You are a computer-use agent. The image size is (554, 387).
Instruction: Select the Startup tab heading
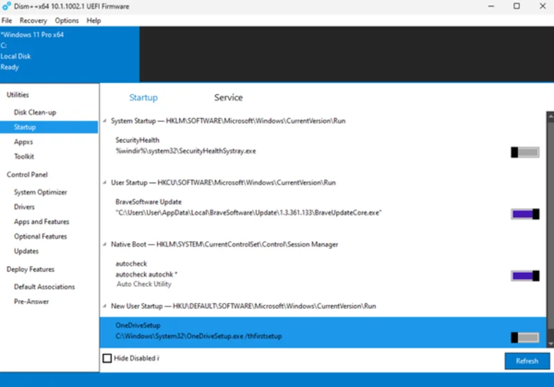pyautogui.click(x=143, y=97)
